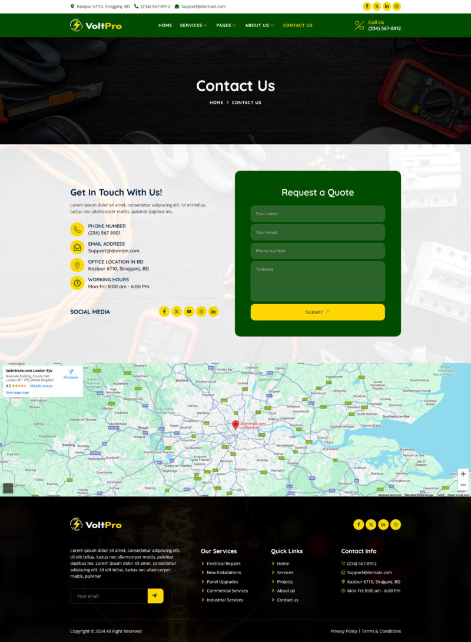
Task: Click footer phone (234) 567-8912
Action: coord(362,564)
